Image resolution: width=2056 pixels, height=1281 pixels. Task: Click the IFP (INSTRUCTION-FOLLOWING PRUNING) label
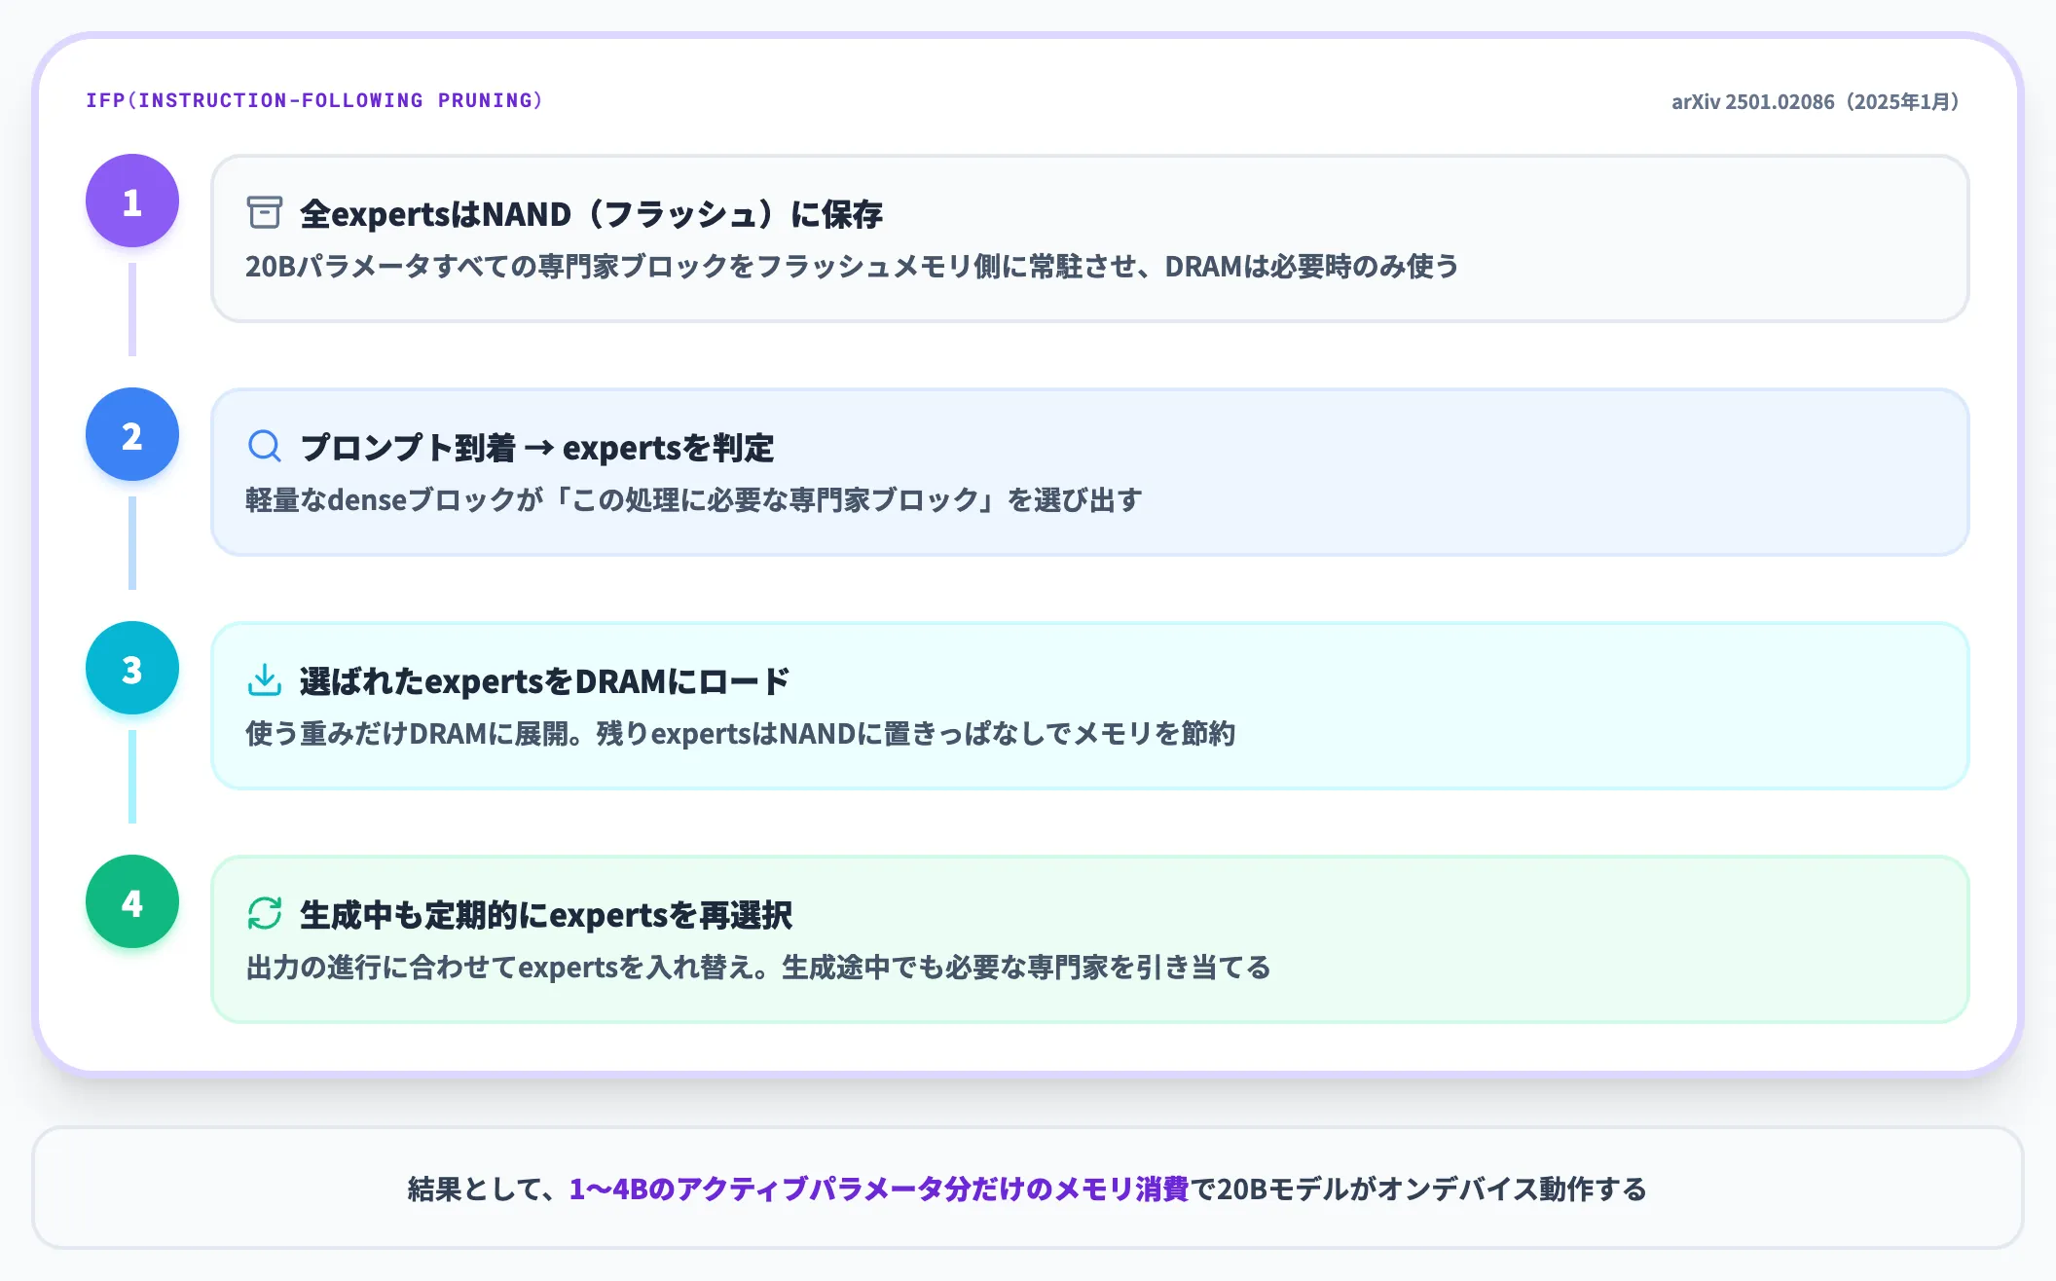pyautogui.click(x=314, y=100)
